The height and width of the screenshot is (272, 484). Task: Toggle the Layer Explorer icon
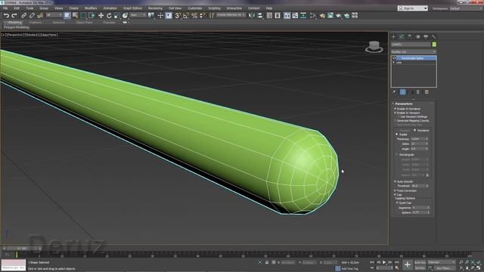coord(278,15)
